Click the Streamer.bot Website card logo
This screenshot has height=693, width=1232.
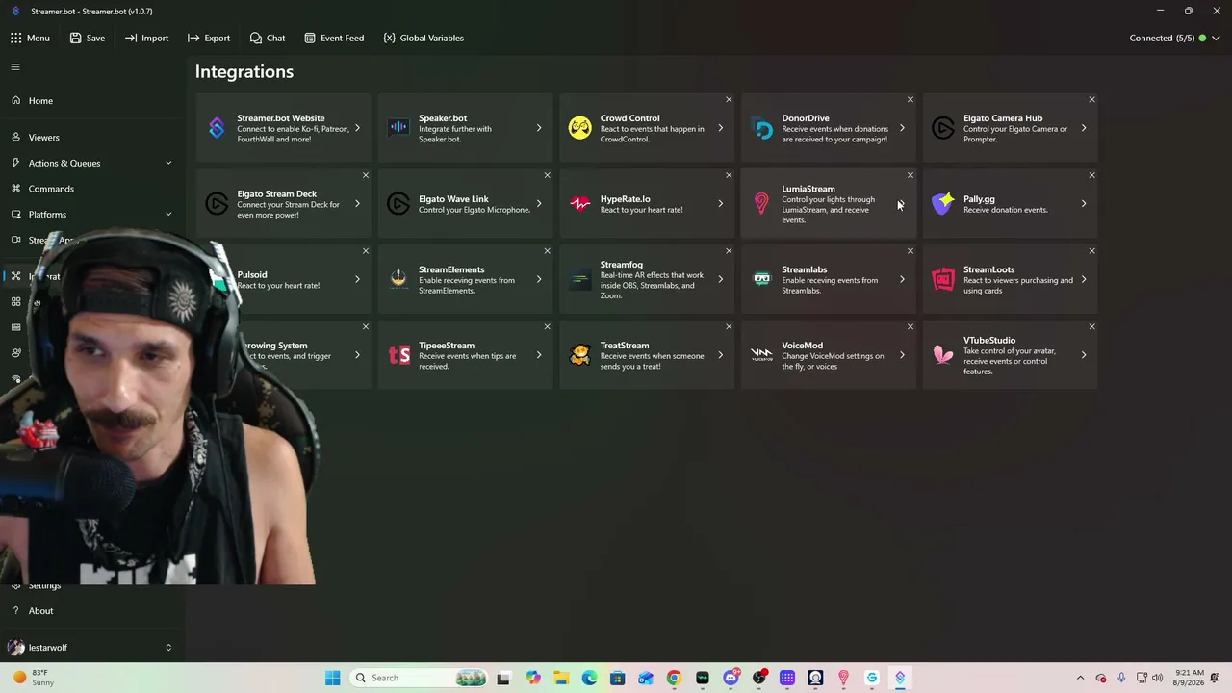pyautogui.click(x=217, y=128)
